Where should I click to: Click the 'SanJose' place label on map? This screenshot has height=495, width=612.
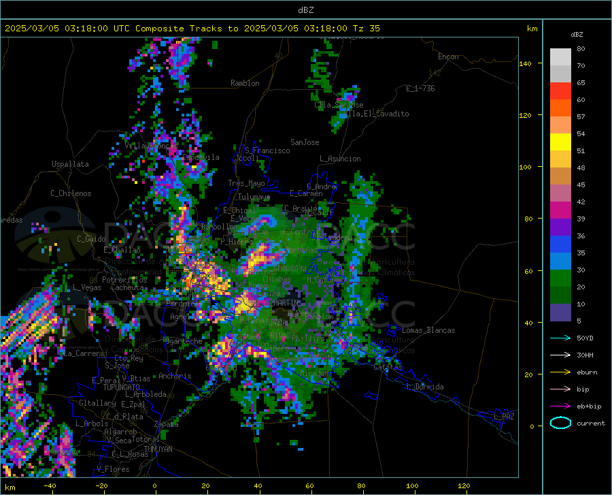pyautogui.click(x=305, y=142)
